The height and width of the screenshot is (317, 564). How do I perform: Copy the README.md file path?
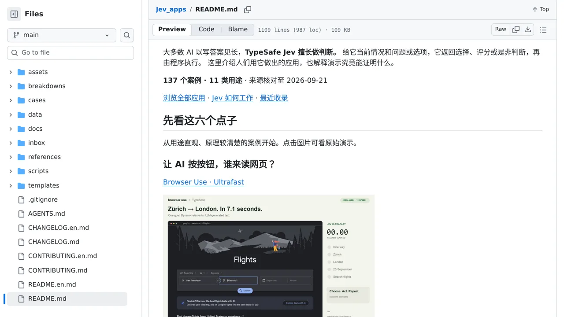248,9
